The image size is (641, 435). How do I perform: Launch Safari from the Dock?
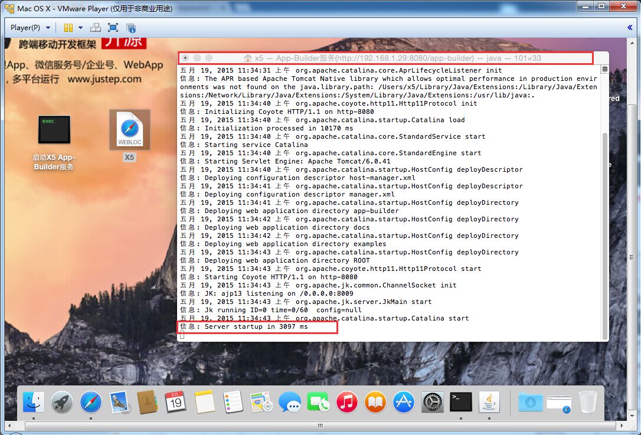pos(90,402)
